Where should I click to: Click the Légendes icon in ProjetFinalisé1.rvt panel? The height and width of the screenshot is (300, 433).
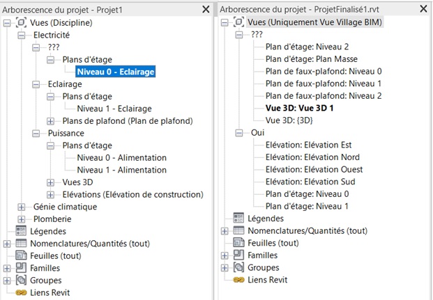(239, 218)
